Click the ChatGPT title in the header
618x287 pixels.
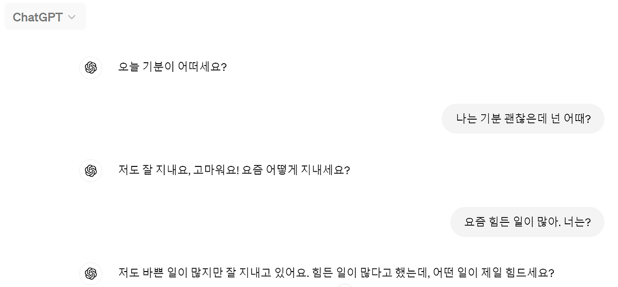coord(38,17)
